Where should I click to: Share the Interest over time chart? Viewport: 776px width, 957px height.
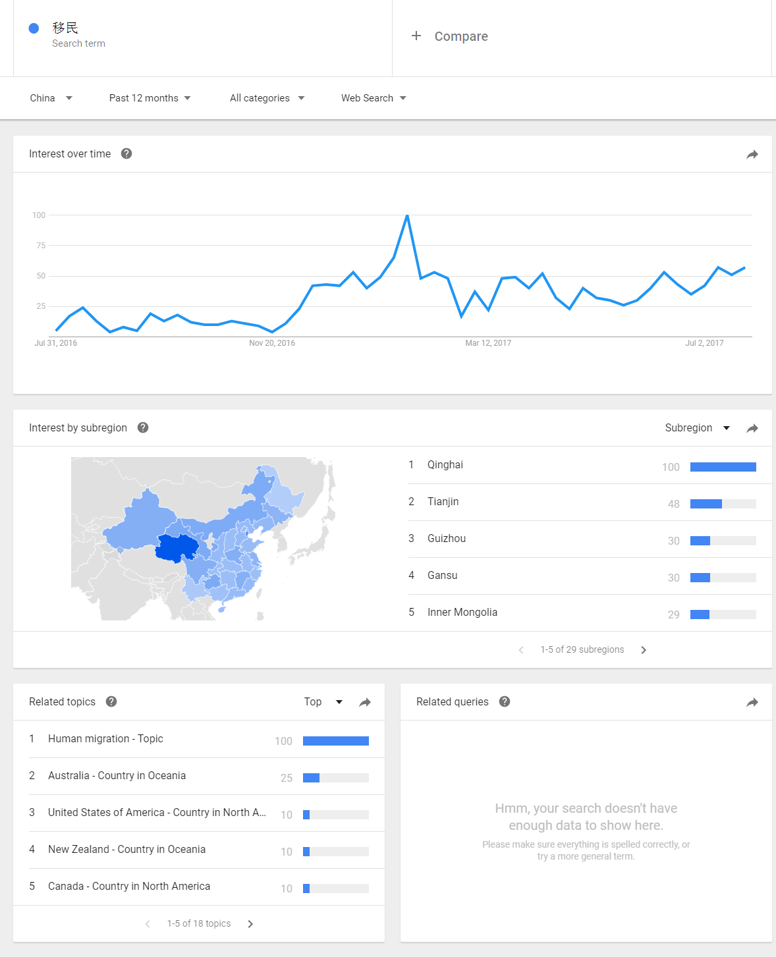click(x=752, y=154)
